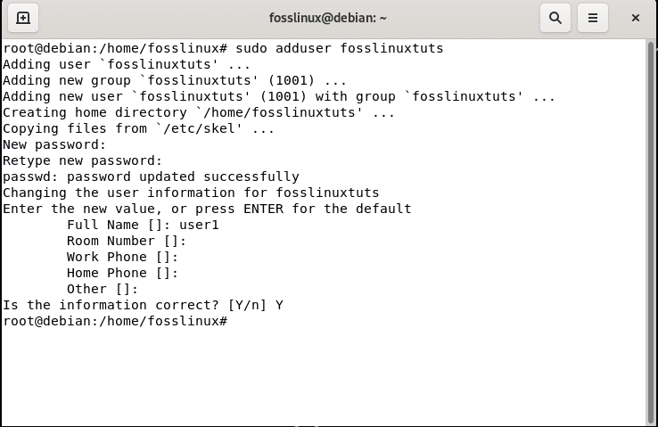Close the terminal window
Screen dimensions: 658x427
click(x=636, y=18)
